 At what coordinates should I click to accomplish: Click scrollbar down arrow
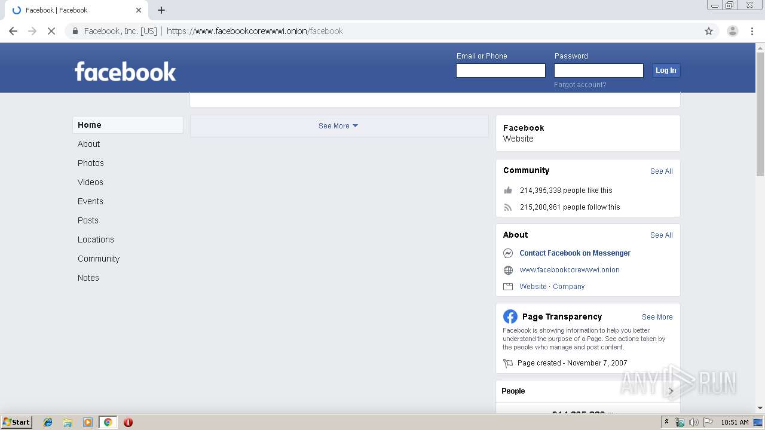[x=760, y=408]
